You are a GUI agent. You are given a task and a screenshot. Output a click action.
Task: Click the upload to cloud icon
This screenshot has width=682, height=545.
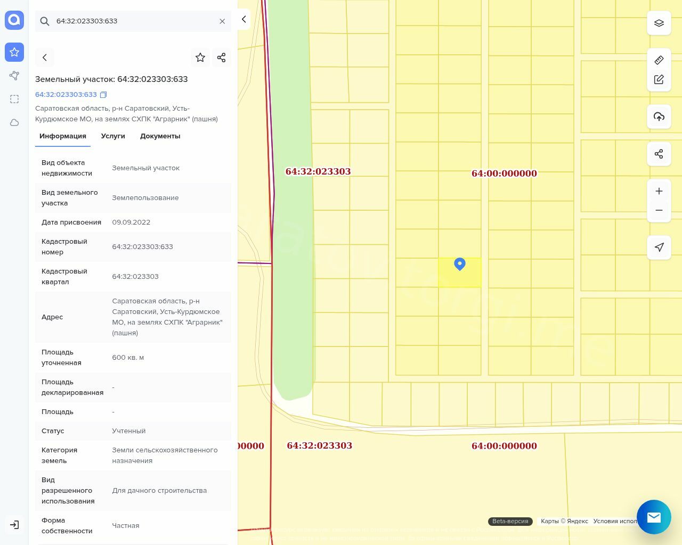point(659,117)
